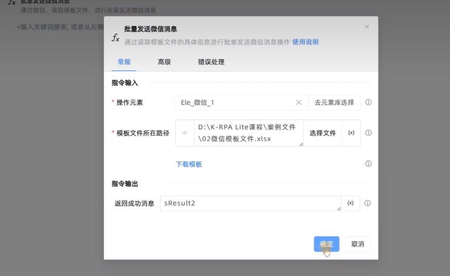The height and width of the screenshot is (276, 450).
Task: Cancel the dialog using 取消
Action: (x=357, y=244)
